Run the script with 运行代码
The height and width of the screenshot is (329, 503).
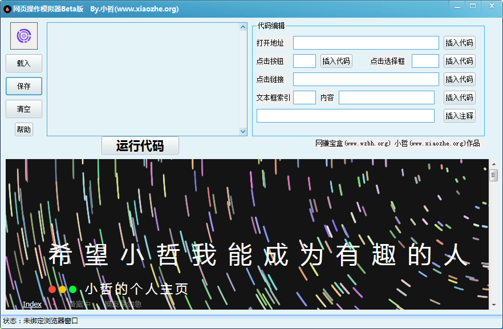[140, 145]
